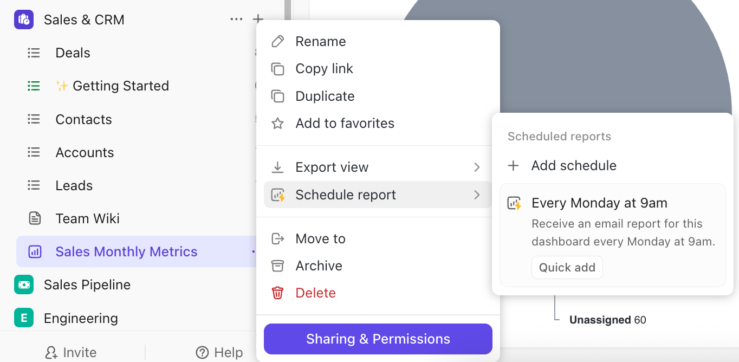This screenshot has width=739, height=362.
Task: Click the plus icon next to Sales & CRM
Action: pyautogui.click(x=258, y=19)
